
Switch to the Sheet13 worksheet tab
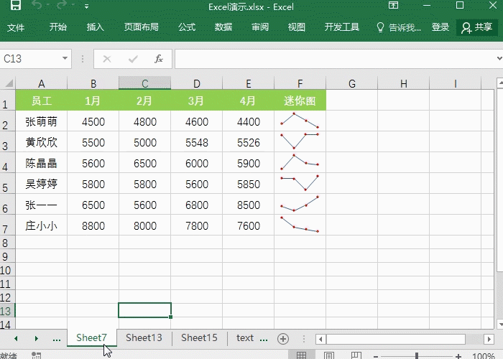pyautogui.click(x=144, y=337)
